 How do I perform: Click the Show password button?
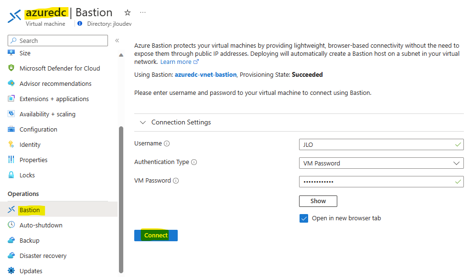[318, 201]
